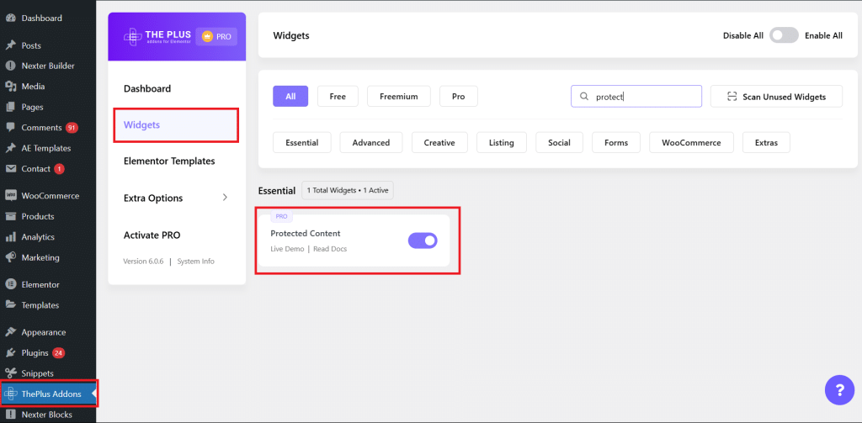Filter by Forms category
The image size is (862, 423).
pos(615,142)
